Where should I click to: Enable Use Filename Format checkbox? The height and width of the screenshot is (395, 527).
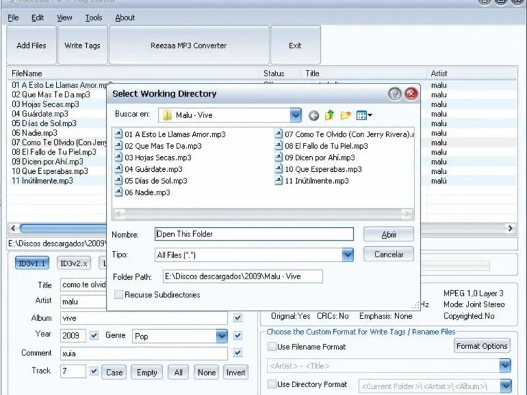(x=272, y=346)
